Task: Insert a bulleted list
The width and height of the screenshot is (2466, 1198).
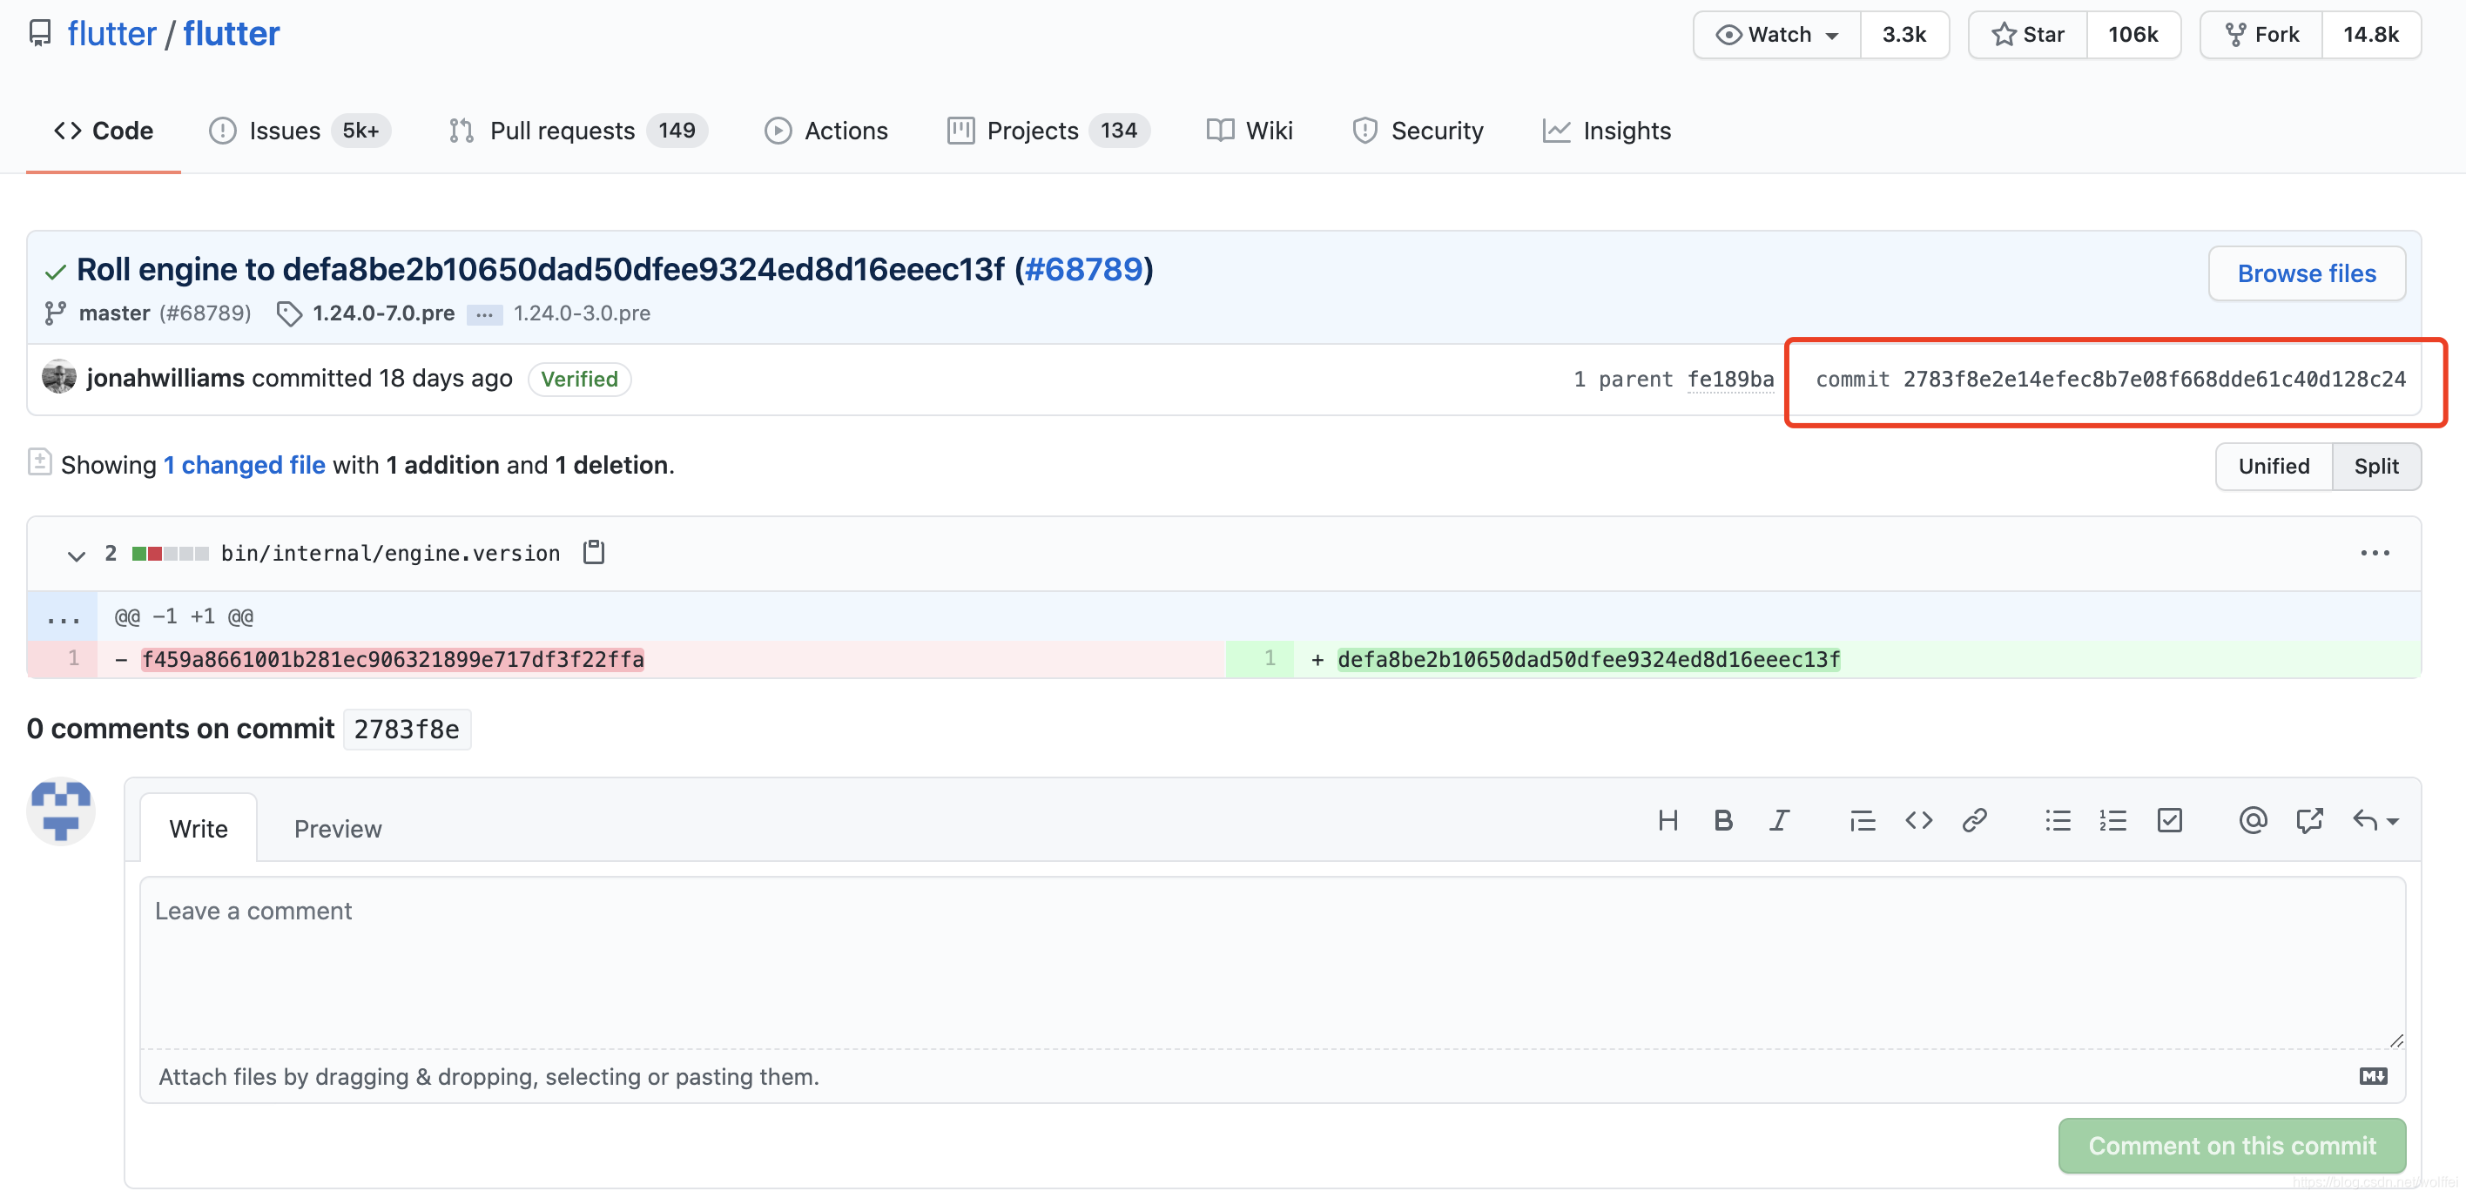Action: (x=2058, y=820)
